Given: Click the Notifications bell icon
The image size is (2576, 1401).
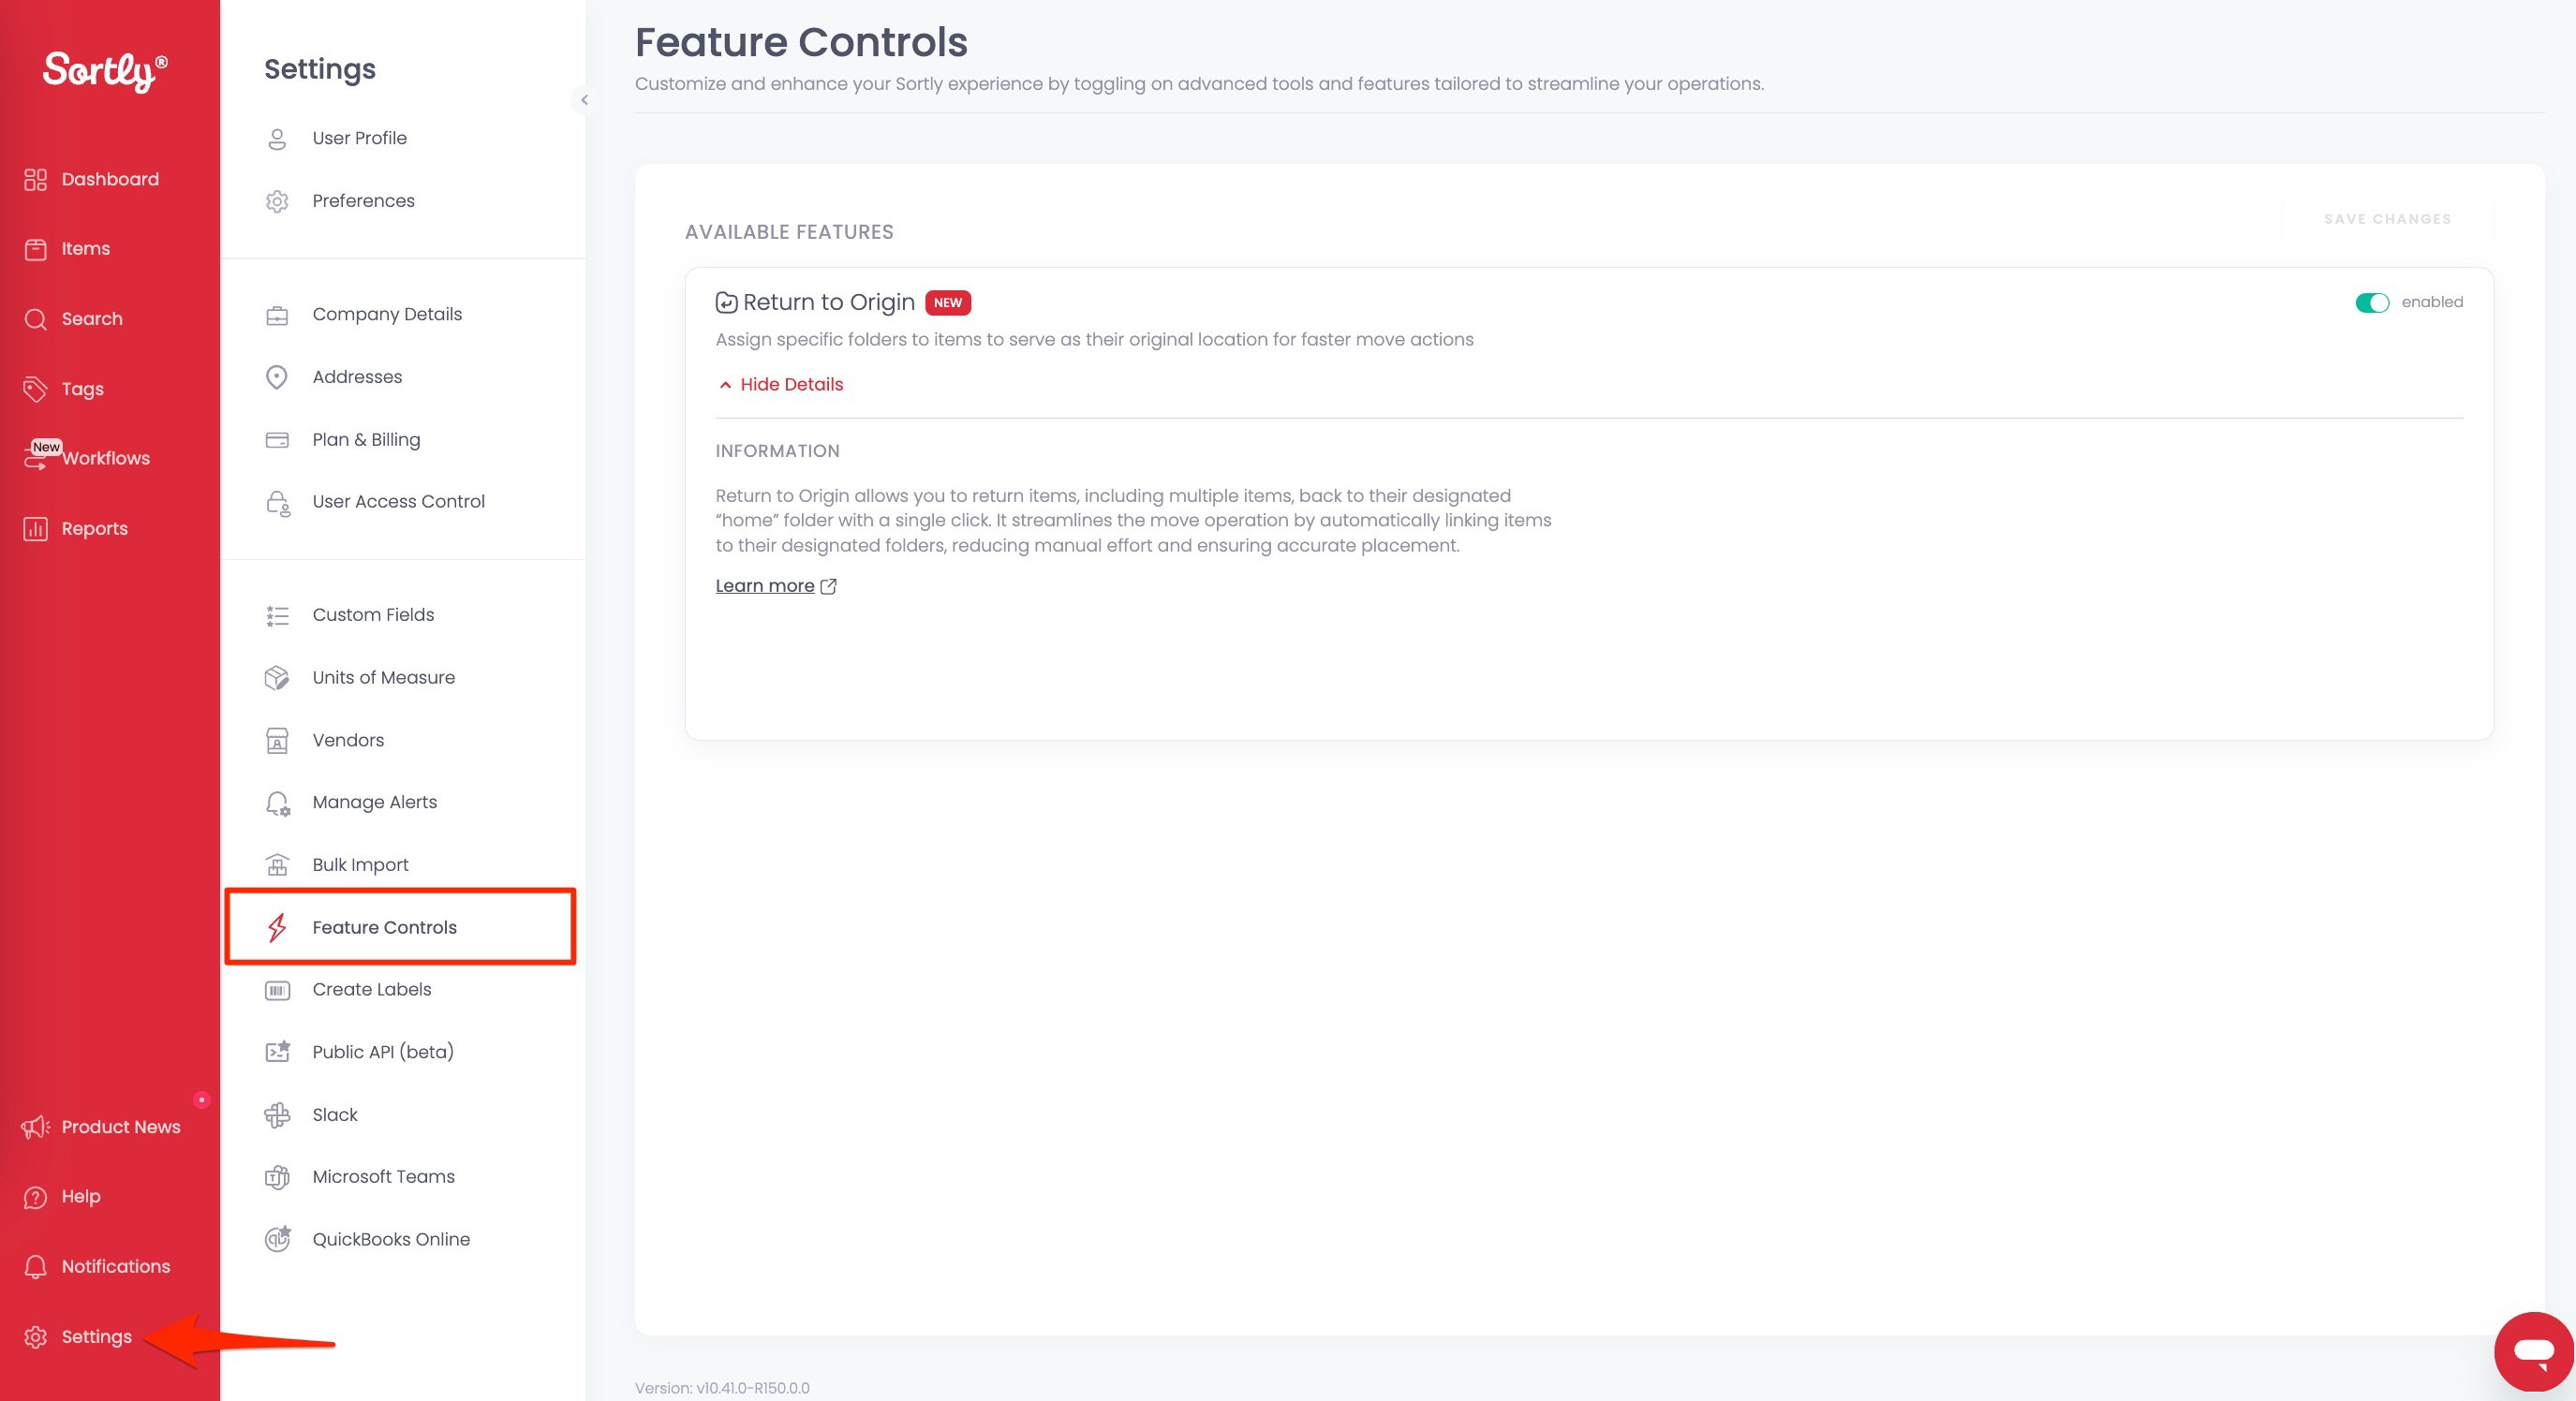Looking at the screenshot, I should point(36,1267).
